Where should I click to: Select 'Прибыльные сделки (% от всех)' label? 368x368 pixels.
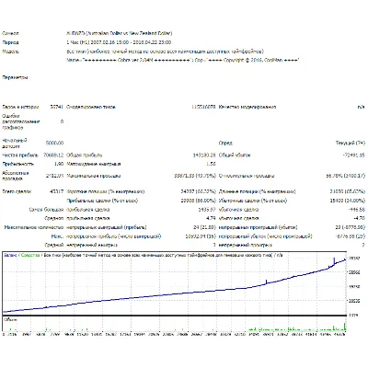(102, 201)
